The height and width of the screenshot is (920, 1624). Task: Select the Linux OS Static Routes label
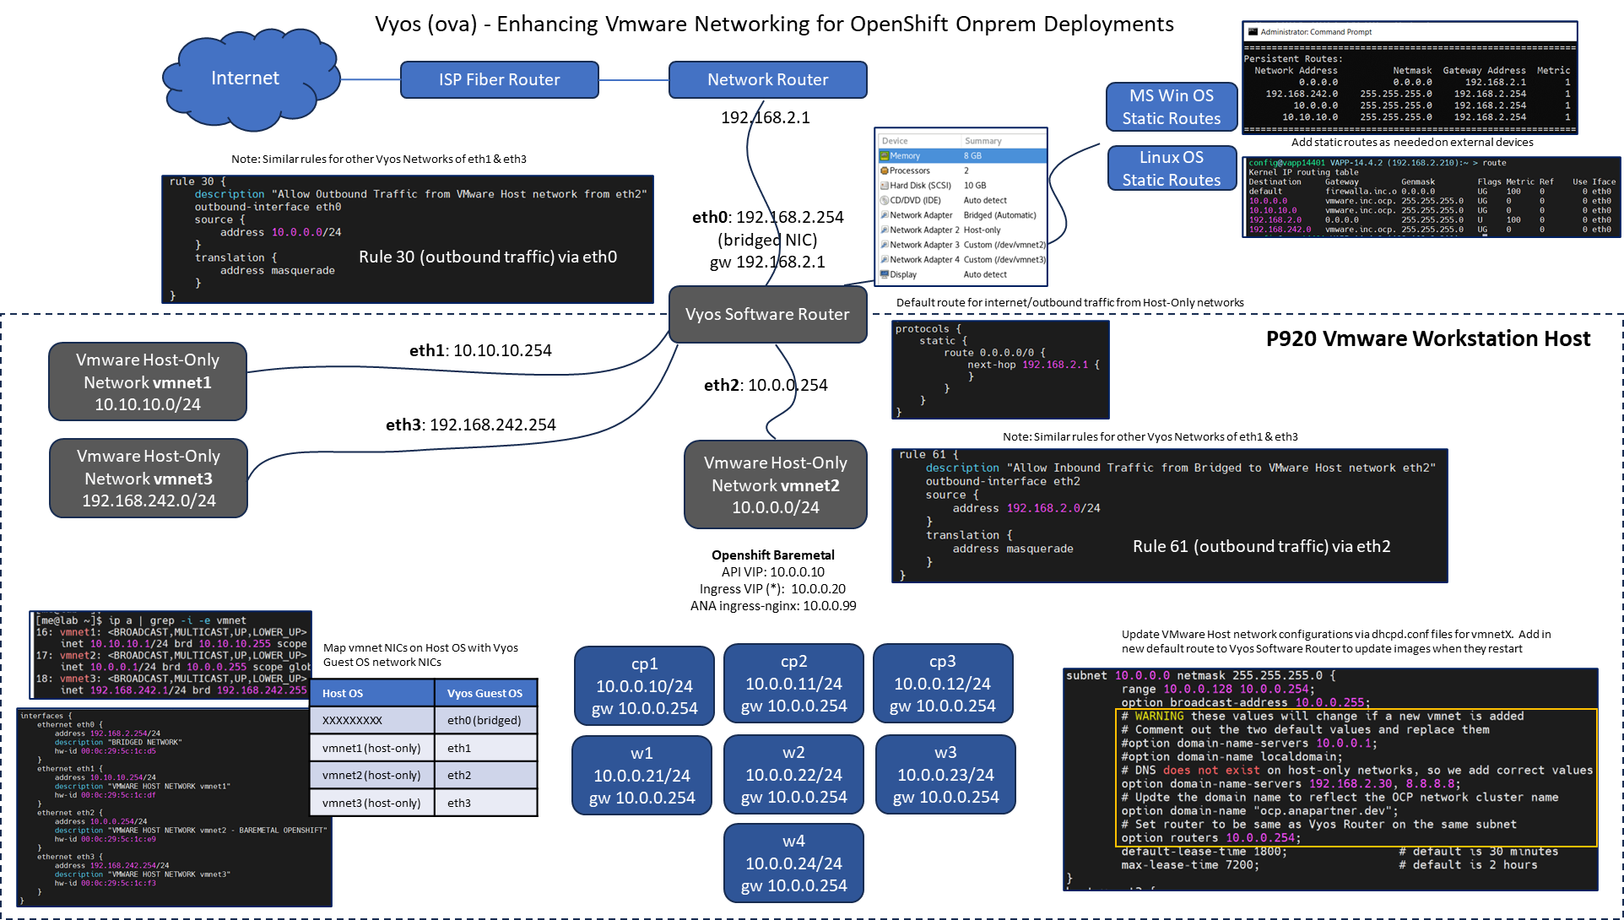[x=1171, y=169]
